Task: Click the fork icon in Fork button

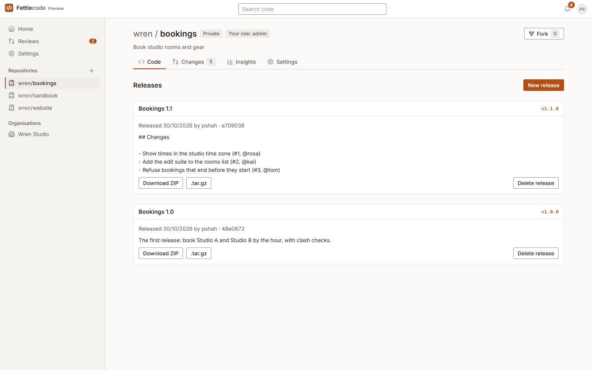Action: [532, 34]
